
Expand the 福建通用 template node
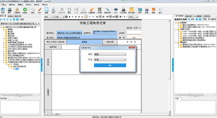coord(176,42)
